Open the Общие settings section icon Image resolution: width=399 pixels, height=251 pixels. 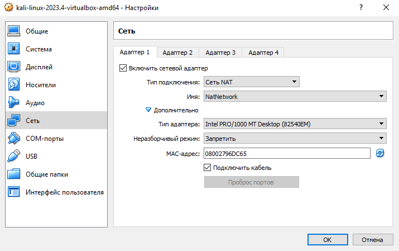click(14, 31)
